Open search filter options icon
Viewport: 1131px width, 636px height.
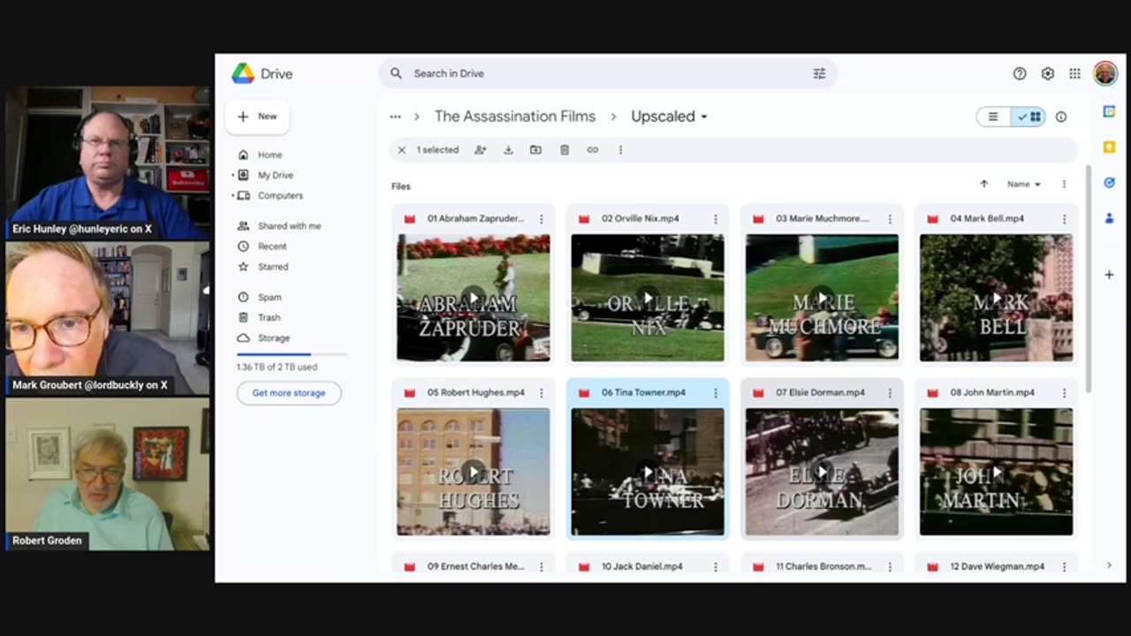[x=819, y=73]
